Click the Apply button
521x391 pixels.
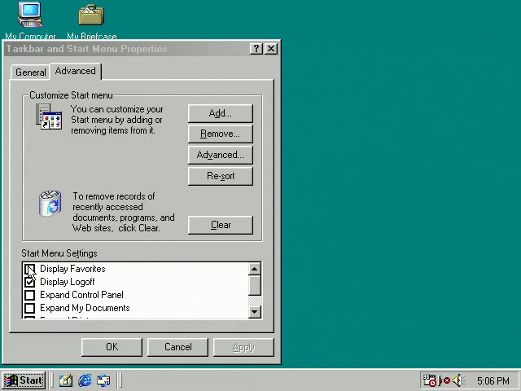243,347
